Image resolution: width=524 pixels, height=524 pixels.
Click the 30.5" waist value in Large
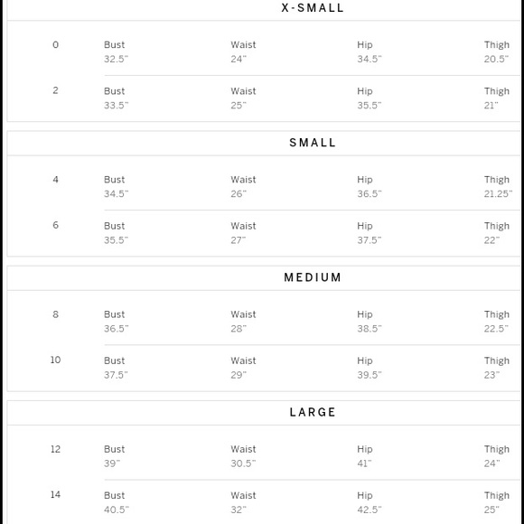tap(243, 463)
